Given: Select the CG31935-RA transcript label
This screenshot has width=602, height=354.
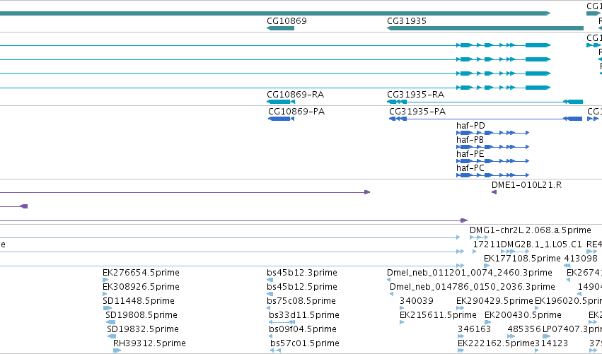Looking at the screenshot, I should coord(415,95).
